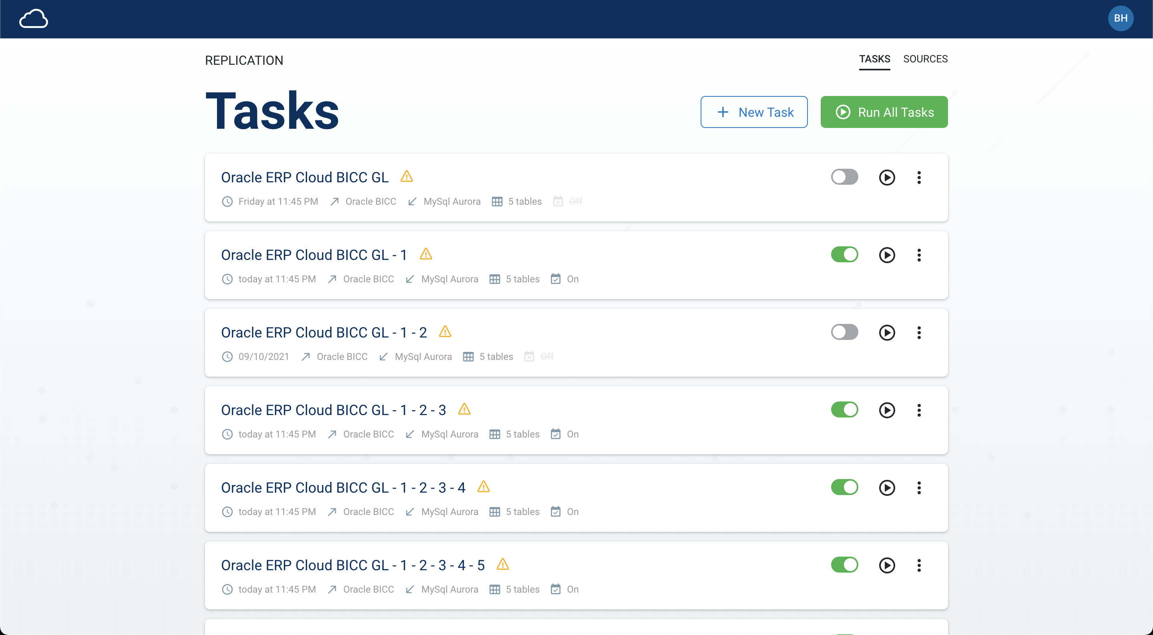
Task: Run task Oracle ERP Cloud BICC GL - 1 - 2 - 3
Action: point(887,410)
